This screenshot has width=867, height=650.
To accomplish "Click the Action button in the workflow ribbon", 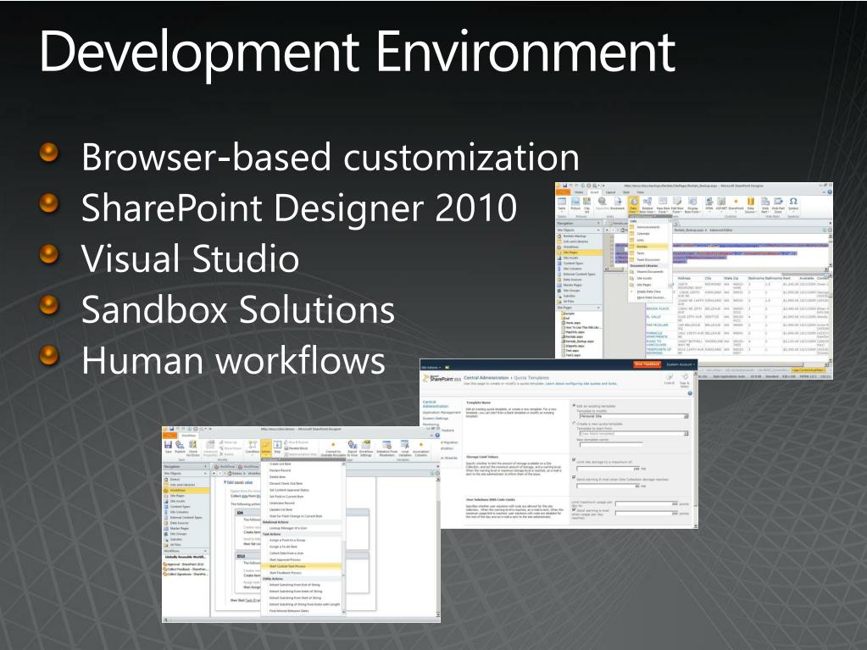I will [x=266, y=447].
